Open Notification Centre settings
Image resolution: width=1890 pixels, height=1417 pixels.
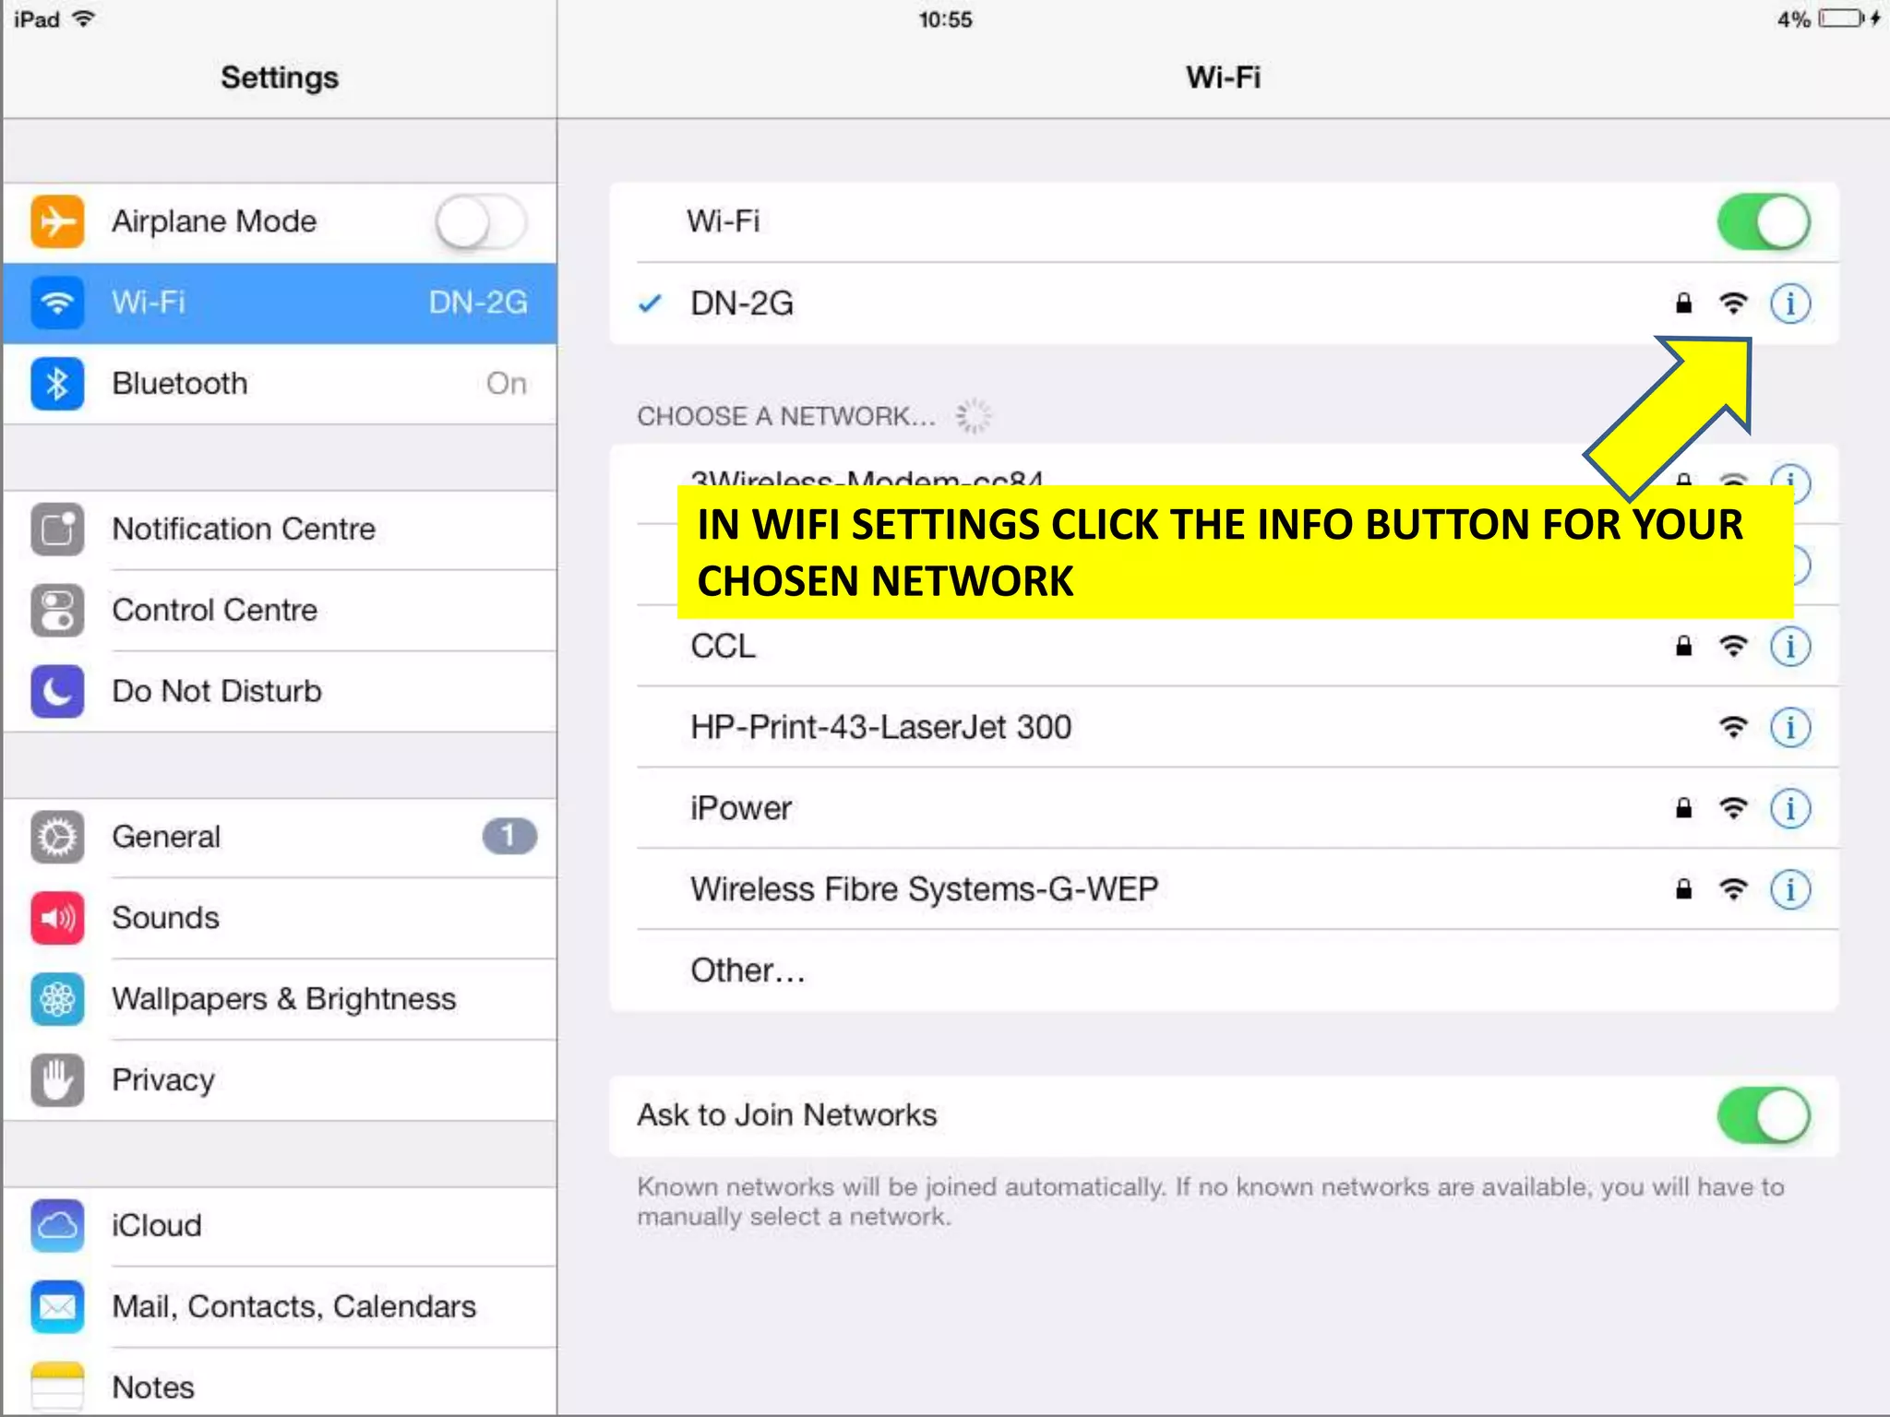[x=280, y=530]
